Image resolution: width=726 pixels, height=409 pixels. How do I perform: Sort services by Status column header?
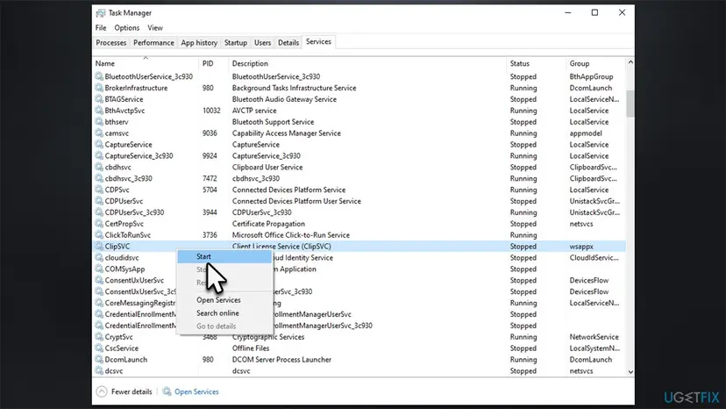coord(536,63)
